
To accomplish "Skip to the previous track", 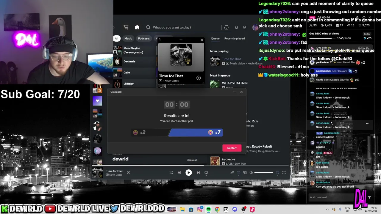I will pyautogui.click(x=179, y=172).
